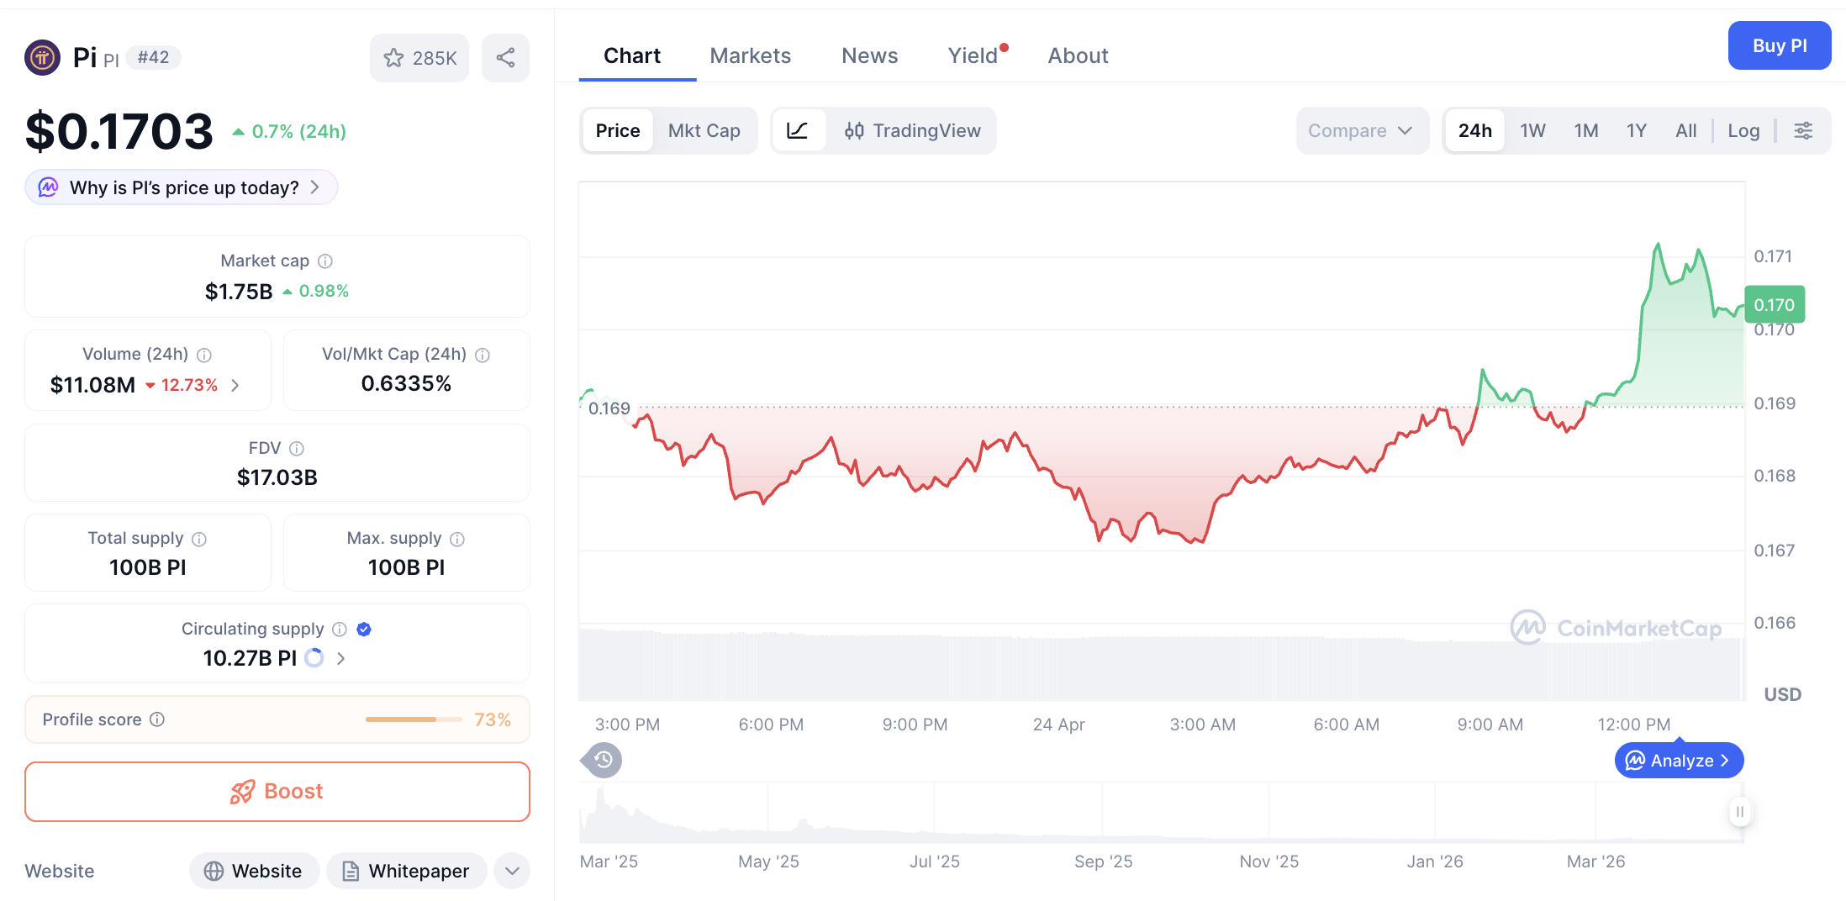Open the Whitepaper document

coord(407,871)
